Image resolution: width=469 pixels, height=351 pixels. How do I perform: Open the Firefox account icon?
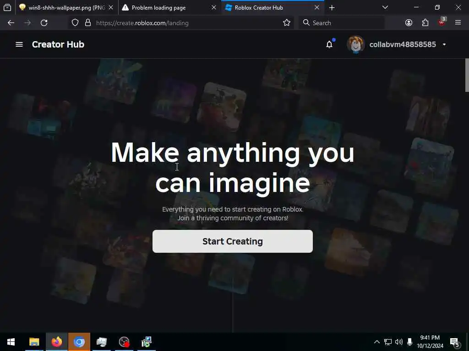click(x=409, y=23)
